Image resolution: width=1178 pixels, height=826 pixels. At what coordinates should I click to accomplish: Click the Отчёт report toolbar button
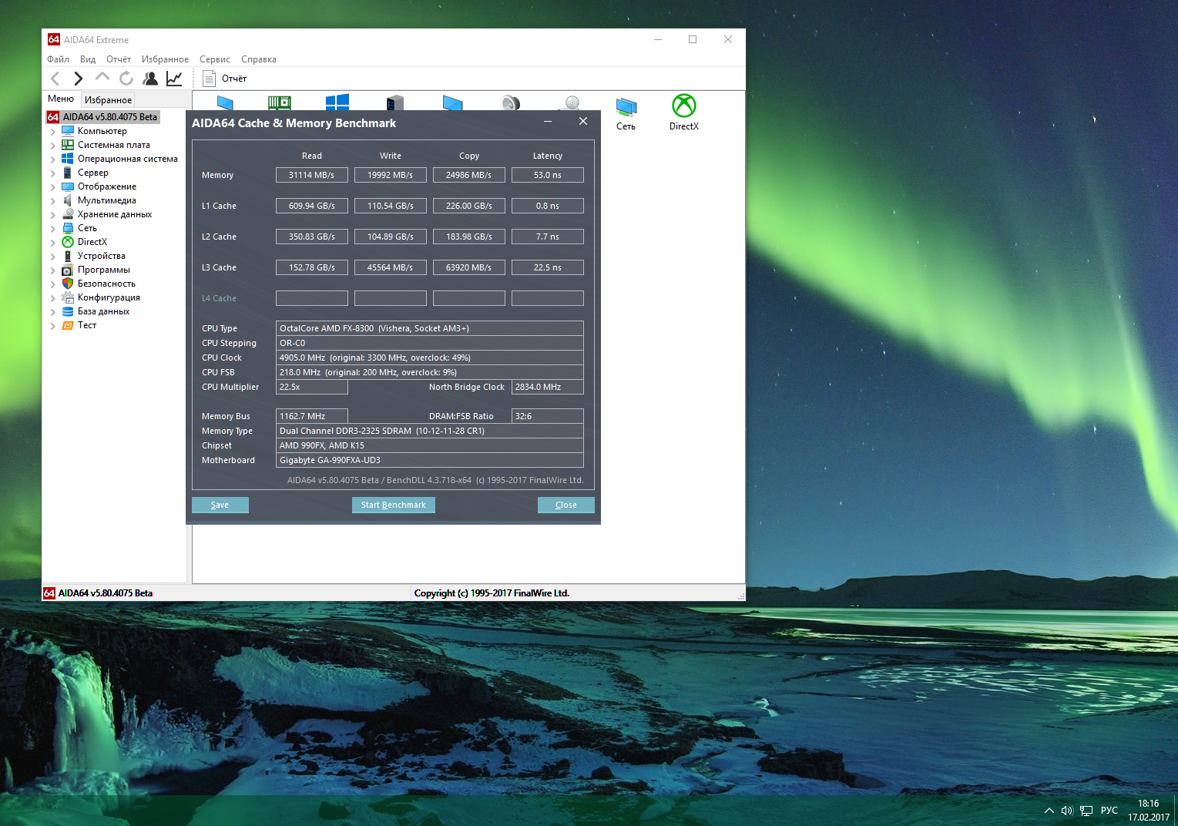225,79
